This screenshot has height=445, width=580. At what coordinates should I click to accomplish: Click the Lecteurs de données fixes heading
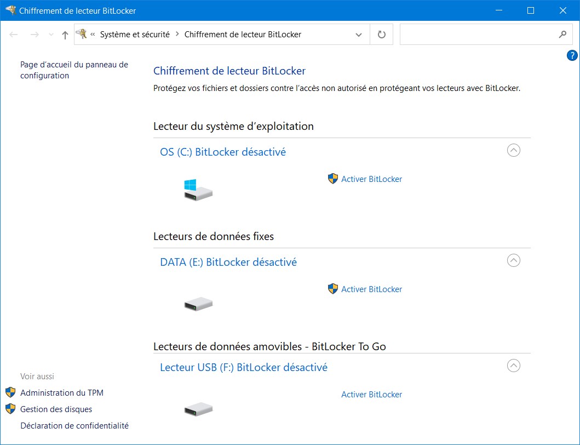(214, 236)
